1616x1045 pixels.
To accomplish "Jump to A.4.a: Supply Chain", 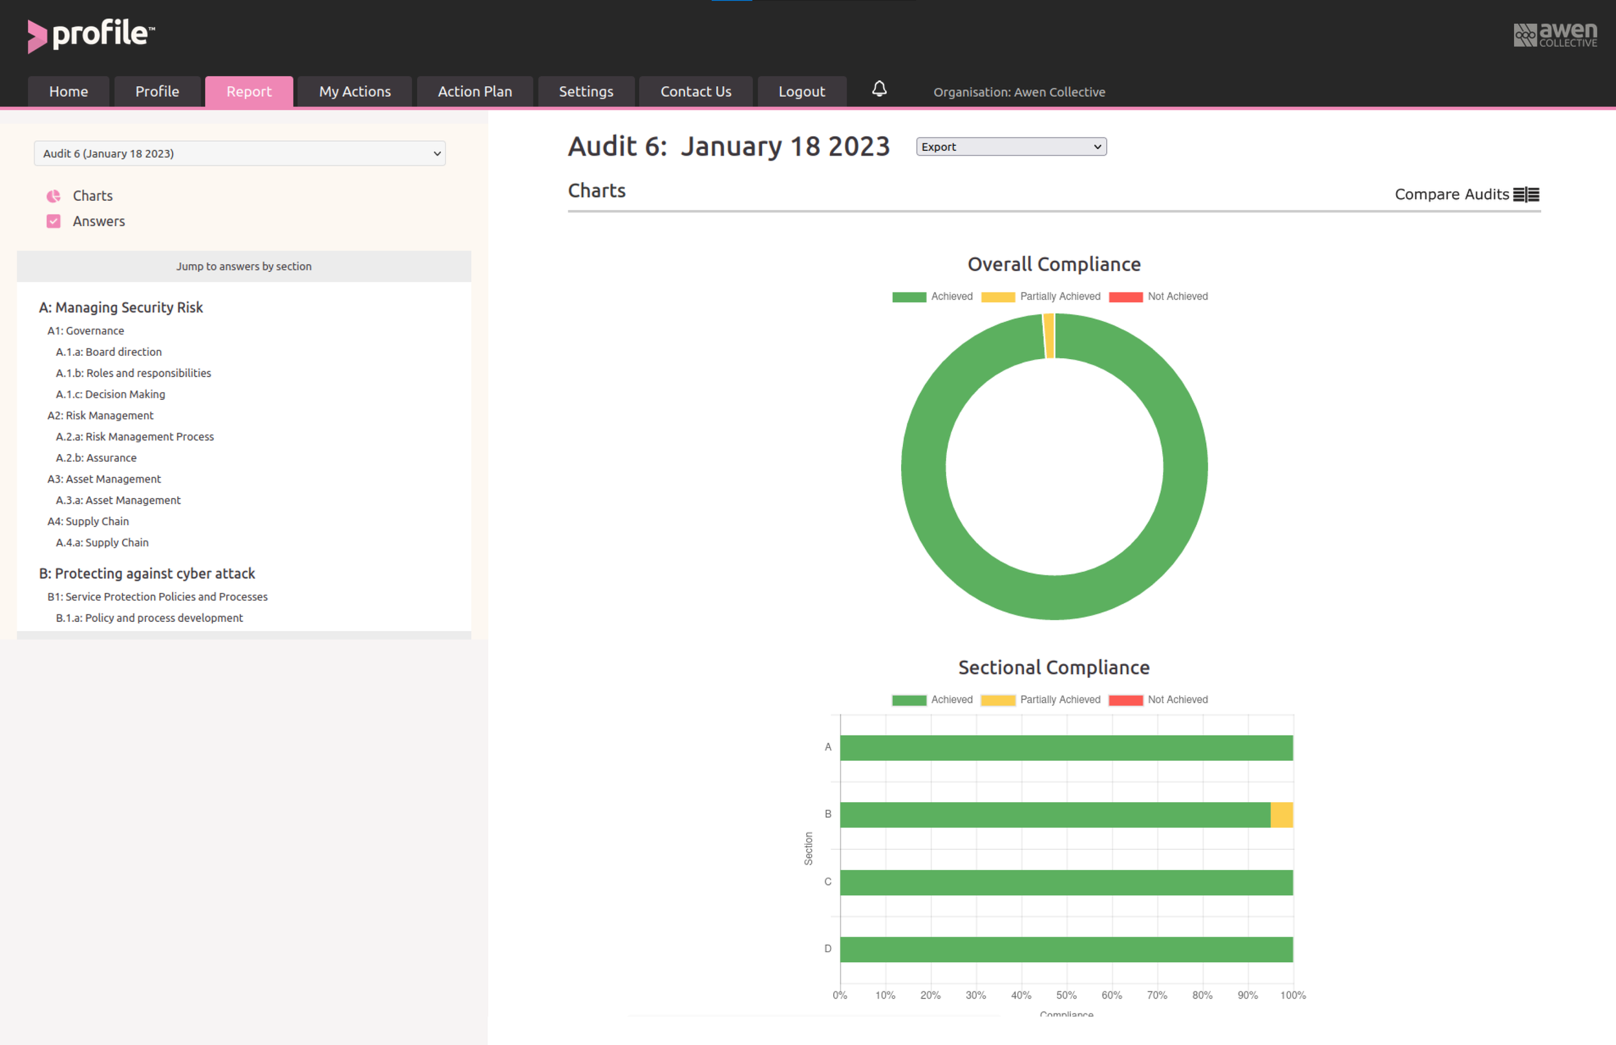I will (x=103, y=543).
